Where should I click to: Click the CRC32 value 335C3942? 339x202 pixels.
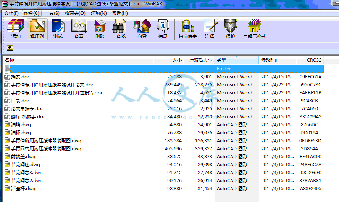[310, 116]
